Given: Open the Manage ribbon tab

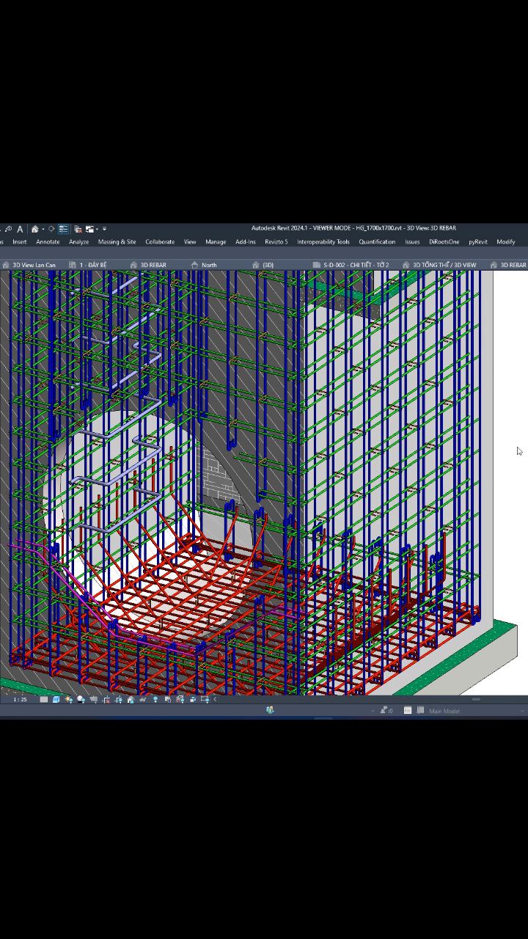Looking at the screenshot, I should click(x=216, y=242).
